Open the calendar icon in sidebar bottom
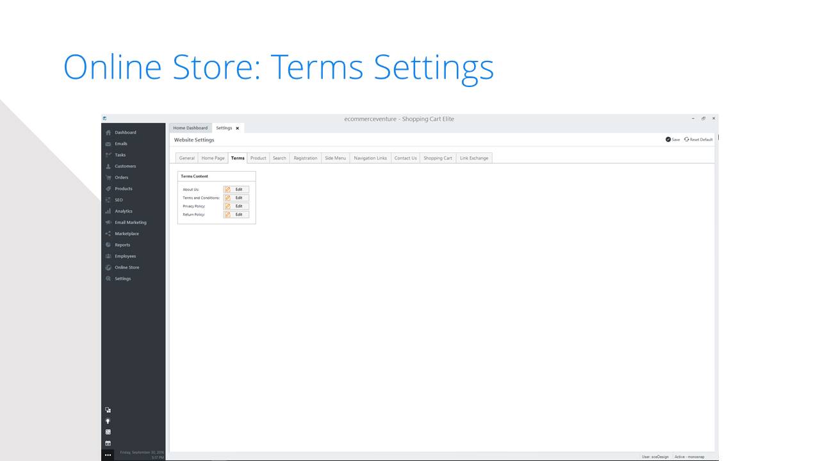This screenshot has width=820, height=461. pyautogui.click(x=108, y=443)
